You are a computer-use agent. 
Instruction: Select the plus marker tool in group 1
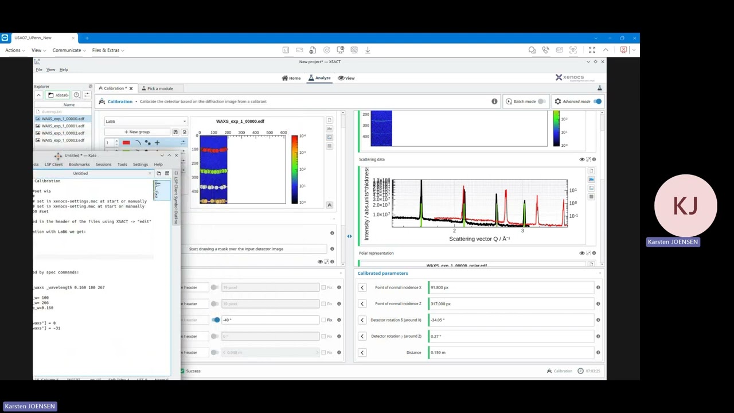157,143
